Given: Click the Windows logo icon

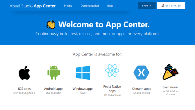Looking at the screenshot, I should point(83,73).
